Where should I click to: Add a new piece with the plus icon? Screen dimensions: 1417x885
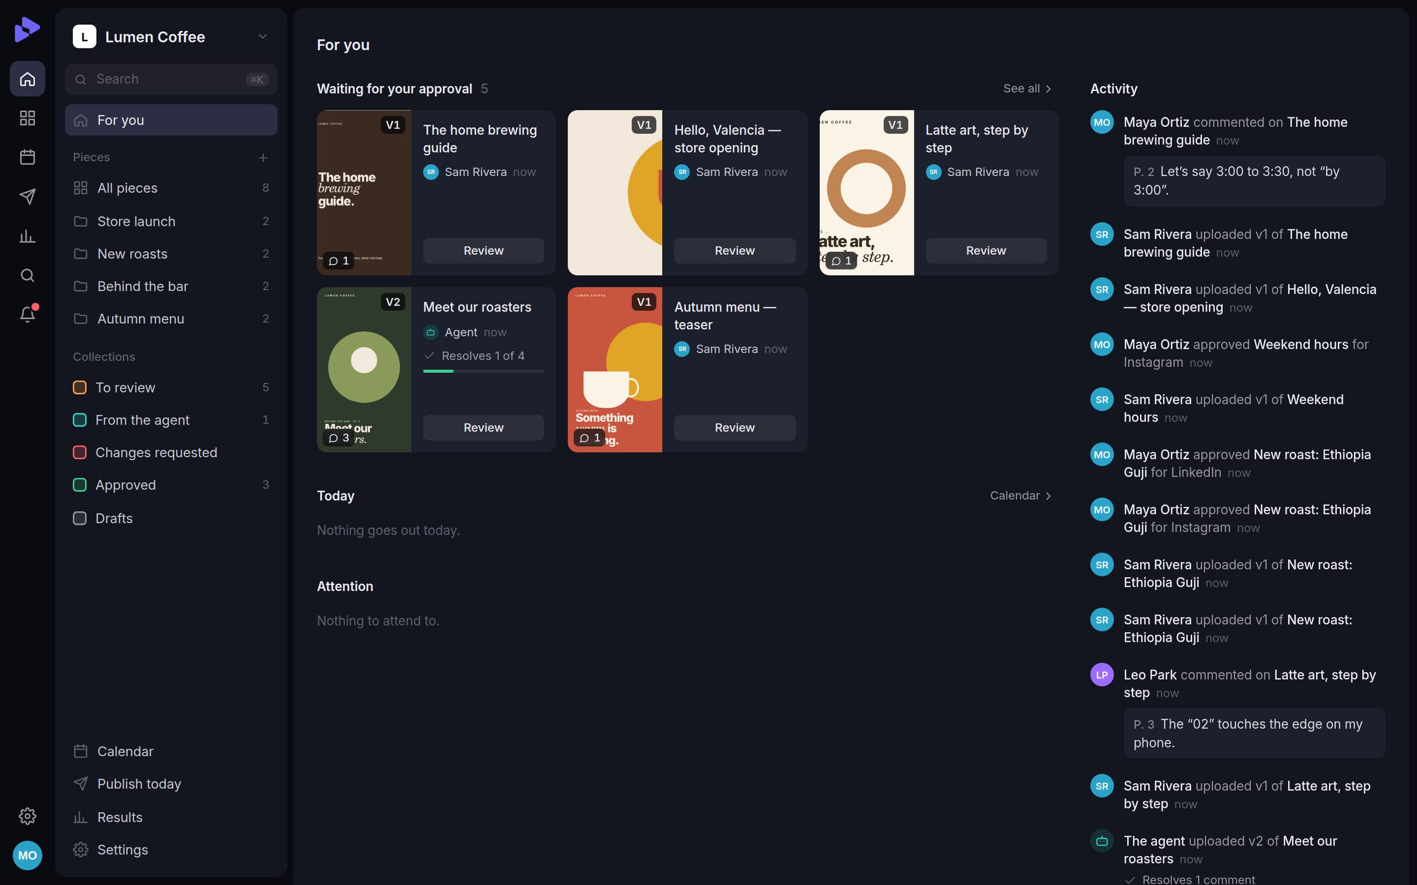263,158
